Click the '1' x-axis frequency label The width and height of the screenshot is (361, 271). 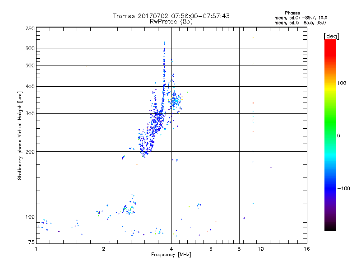tap(36, 249)
